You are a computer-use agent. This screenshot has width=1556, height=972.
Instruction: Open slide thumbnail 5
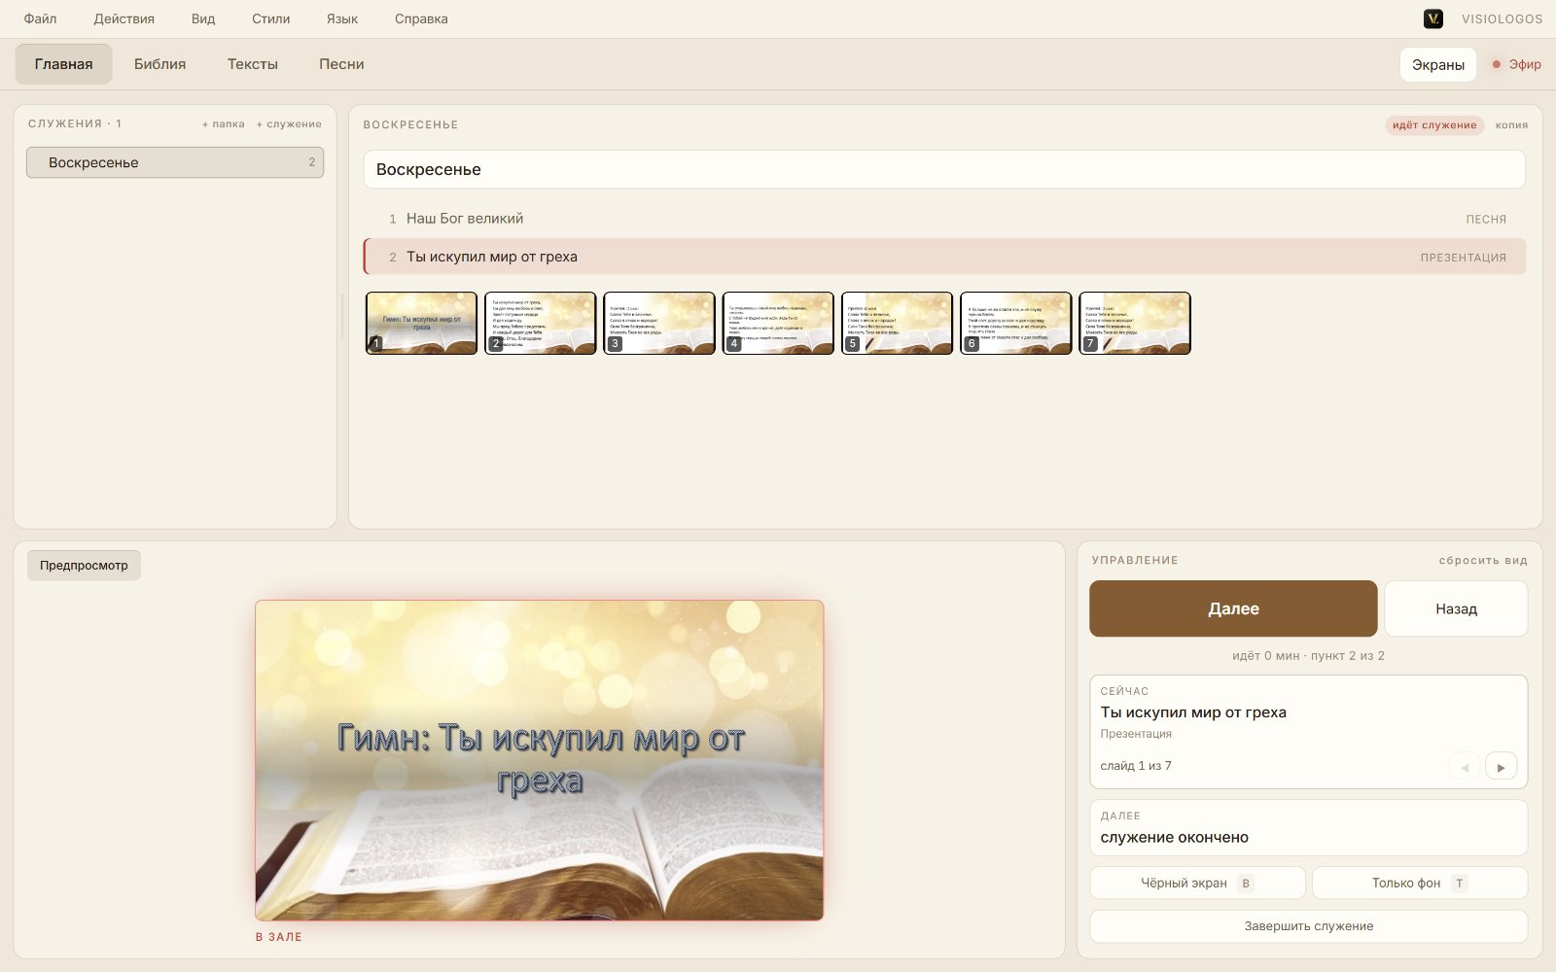[897, 324]
